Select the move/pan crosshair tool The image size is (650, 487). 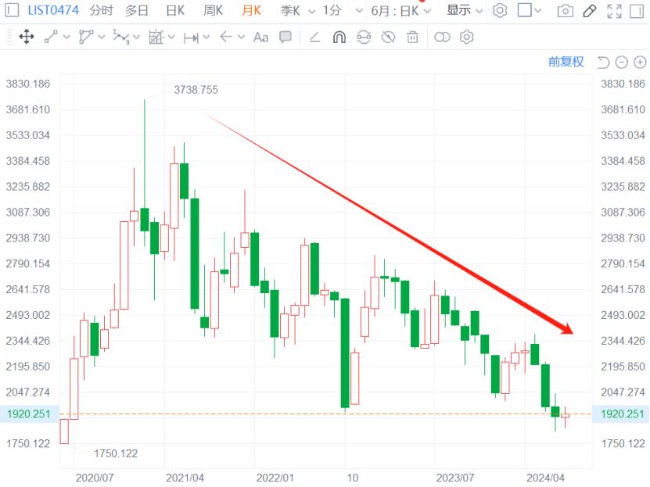coord(26,37)
